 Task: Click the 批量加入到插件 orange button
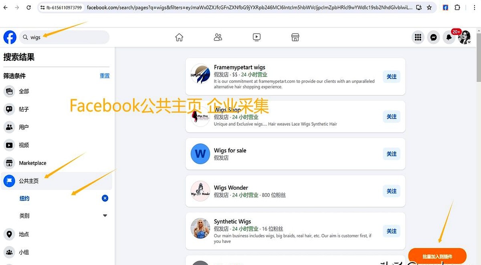(437, 256)
